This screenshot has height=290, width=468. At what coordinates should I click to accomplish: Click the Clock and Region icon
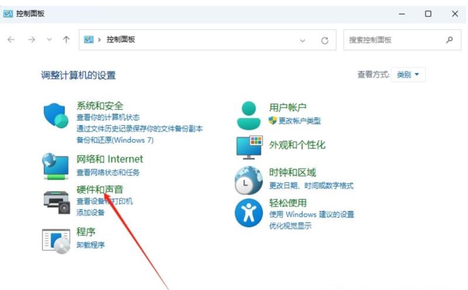coord(249,180)
